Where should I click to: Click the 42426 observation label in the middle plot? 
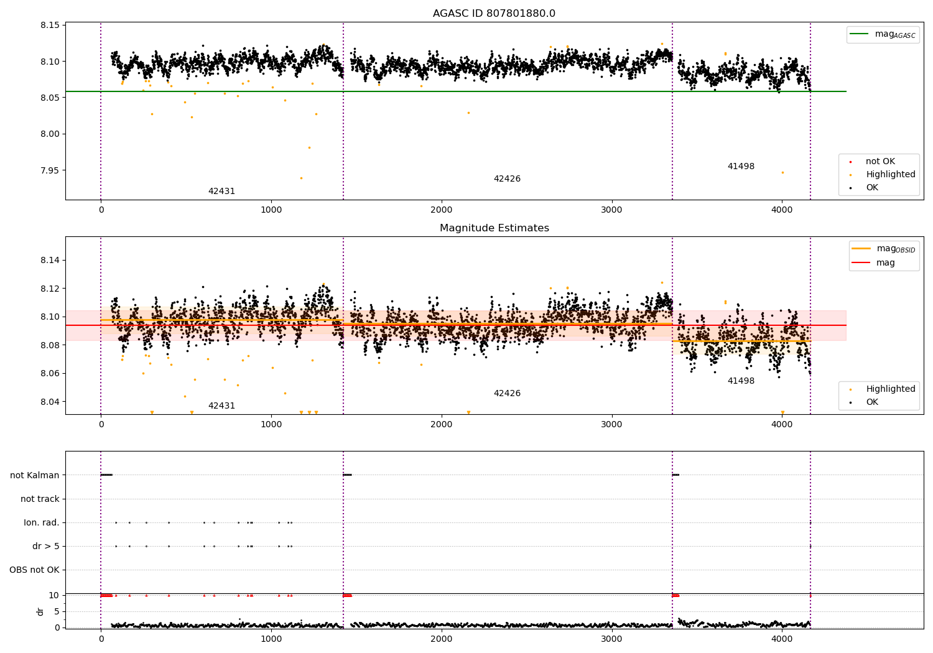tap(507, 394)
